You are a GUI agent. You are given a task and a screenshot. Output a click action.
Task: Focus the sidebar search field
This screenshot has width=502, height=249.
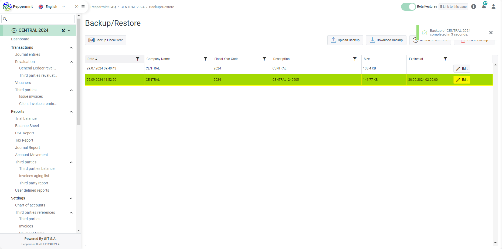38,19
